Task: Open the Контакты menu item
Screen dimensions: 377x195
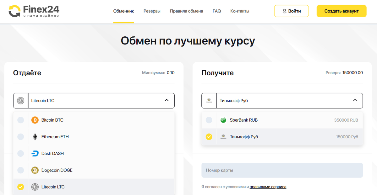Action: tap(240, 11)
